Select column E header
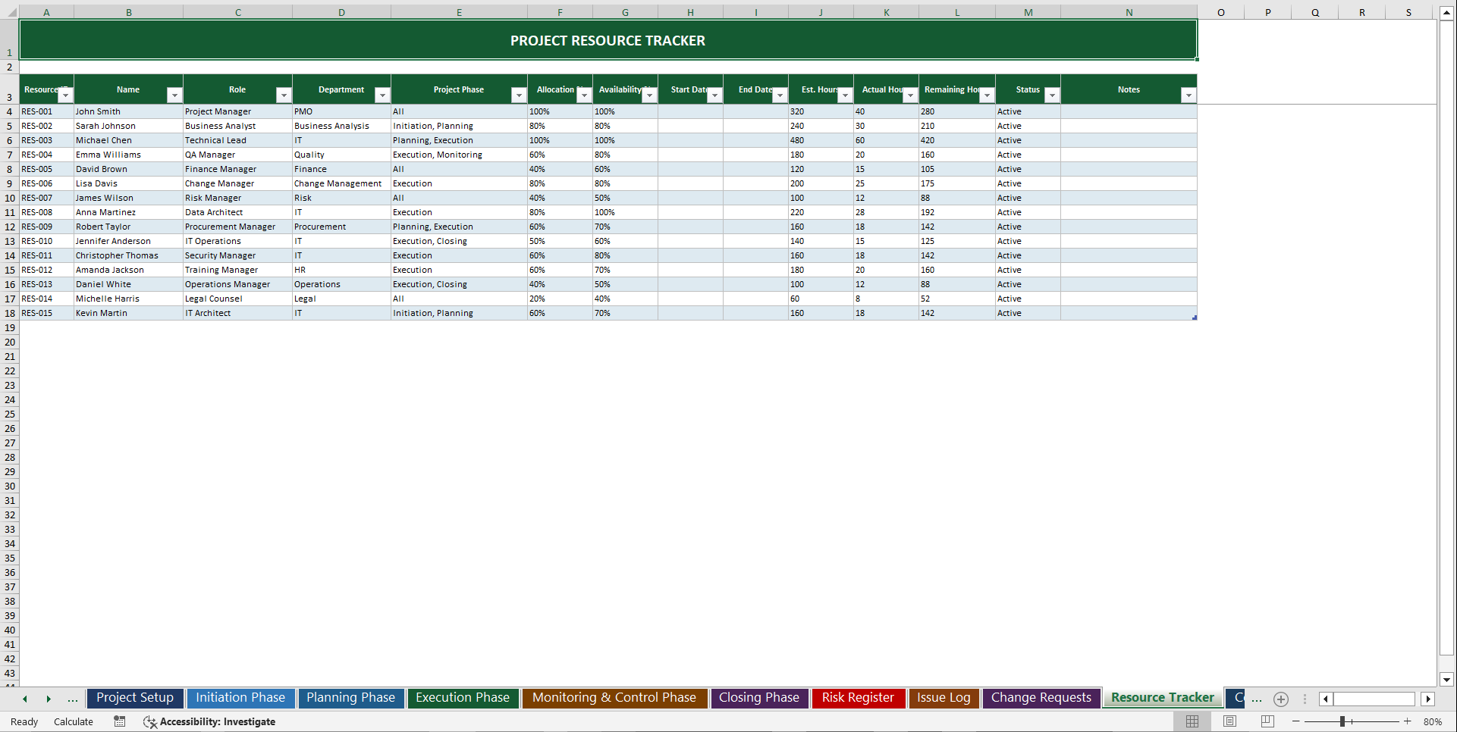This screenshot has height=732, width=1457. coord(459,12)
